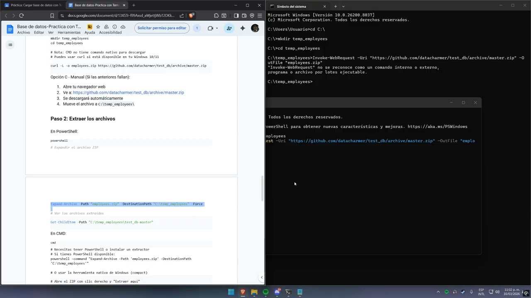Open Brave VPN shield icon

tap(252, 16)
